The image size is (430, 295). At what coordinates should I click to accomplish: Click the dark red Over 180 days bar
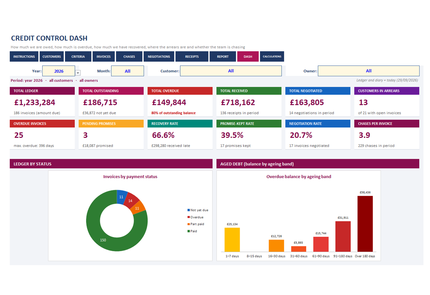(x=365, y=224)
